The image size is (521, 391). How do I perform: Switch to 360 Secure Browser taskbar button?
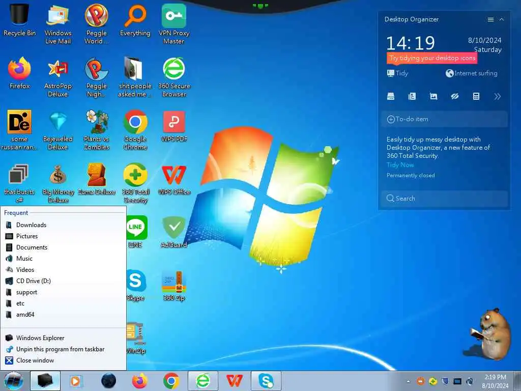pyautogui.click(x=202, y=381)
